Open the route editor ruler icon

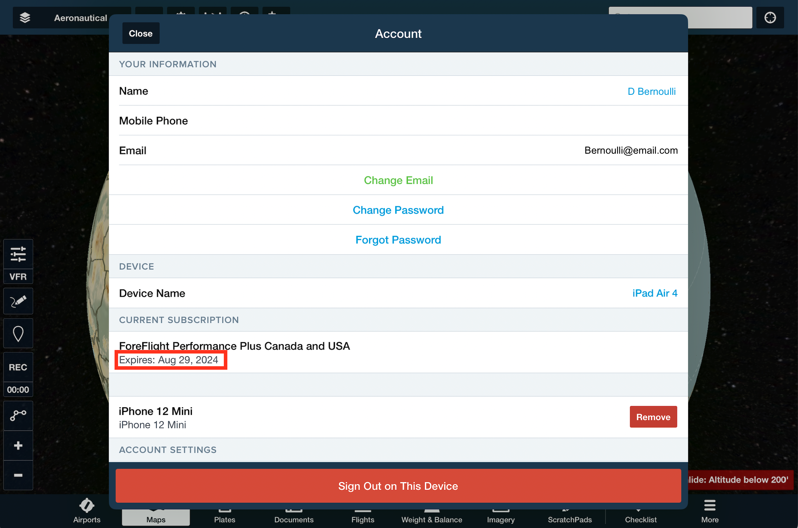(18, 415)
